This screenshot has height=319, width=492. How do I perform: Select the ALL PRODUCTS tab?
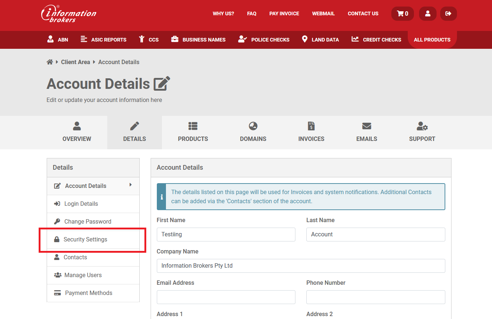[x=432, y=40]
